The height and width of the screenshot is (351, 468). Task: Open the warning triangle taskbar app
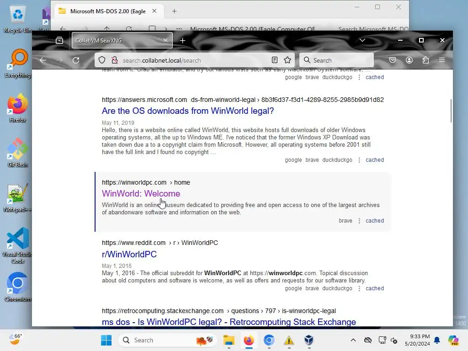(289, 340)
